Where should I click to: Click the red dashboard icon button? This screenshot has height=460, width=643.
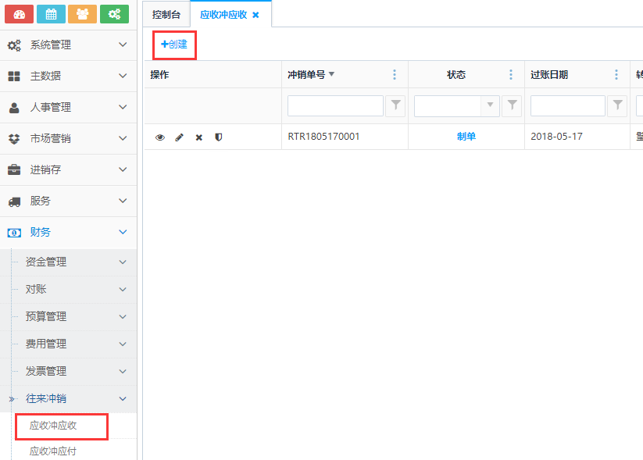pos(19,14)
